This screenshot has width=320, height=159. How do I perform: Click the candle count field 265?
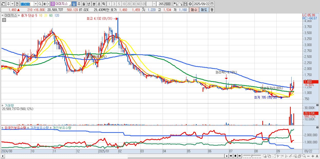(161, 4)
